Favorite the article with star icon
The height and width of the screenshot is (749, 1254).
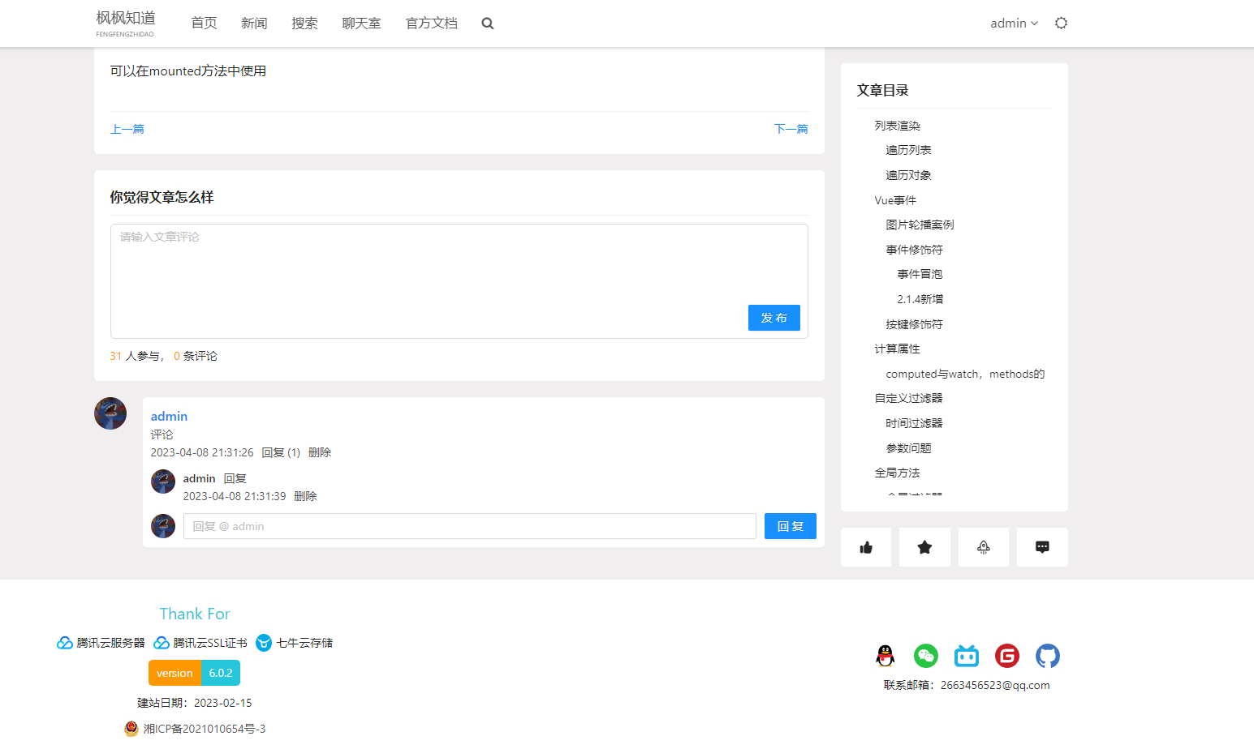pyautogui.click(x=924, y=547)
